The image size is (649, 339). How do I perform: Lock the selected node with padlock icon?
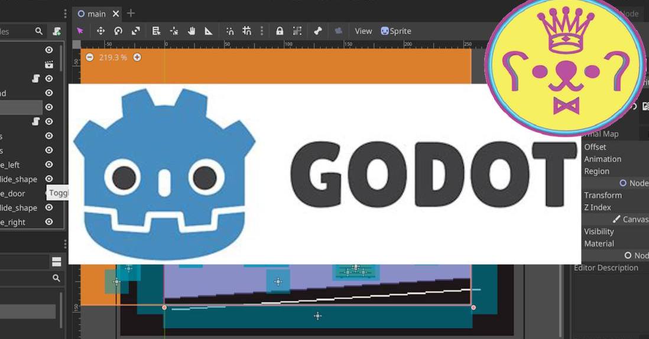(280, 31)
